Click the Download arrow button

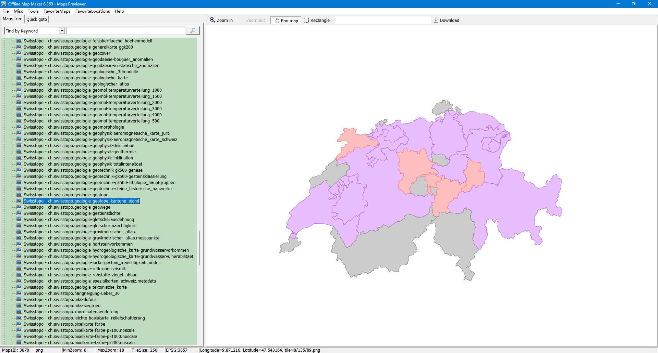tap(446, 21)
